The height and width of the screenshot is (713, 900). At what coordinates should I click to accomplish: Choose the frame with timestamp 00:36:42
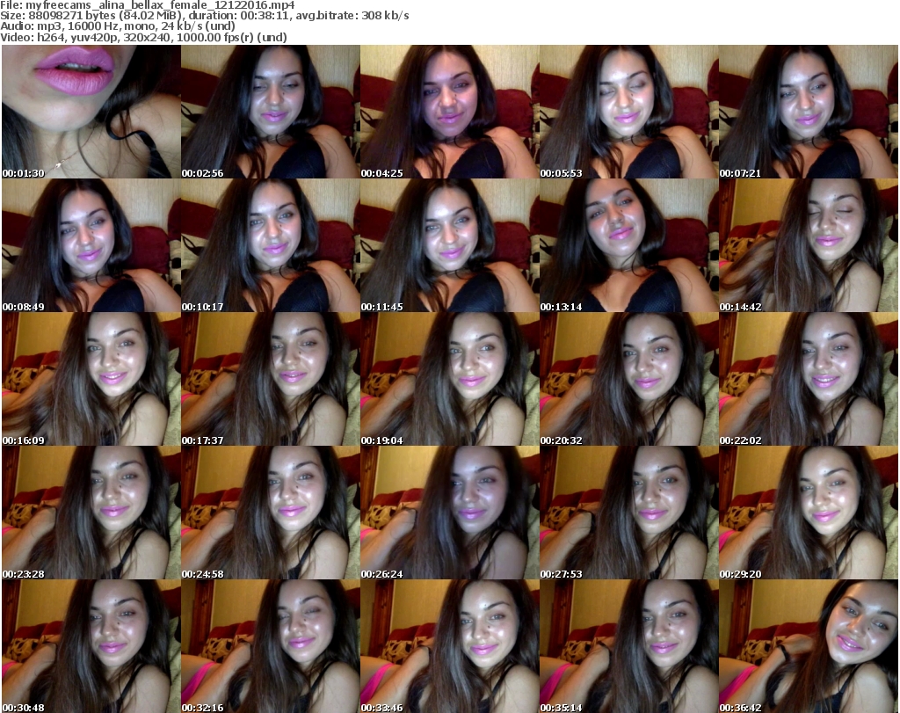[x=809, y=646]
